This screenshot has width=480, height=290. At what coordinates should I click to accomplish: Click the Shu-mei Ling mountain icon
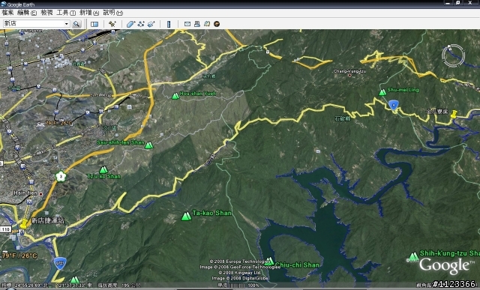tap(382, 92)
